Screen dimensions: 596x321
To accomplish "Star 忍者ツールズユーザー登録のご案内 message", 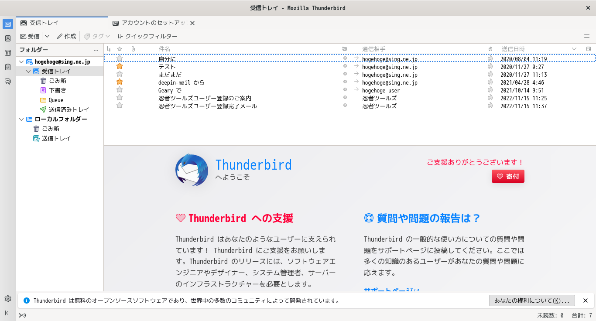I will (x=120, y=98).
